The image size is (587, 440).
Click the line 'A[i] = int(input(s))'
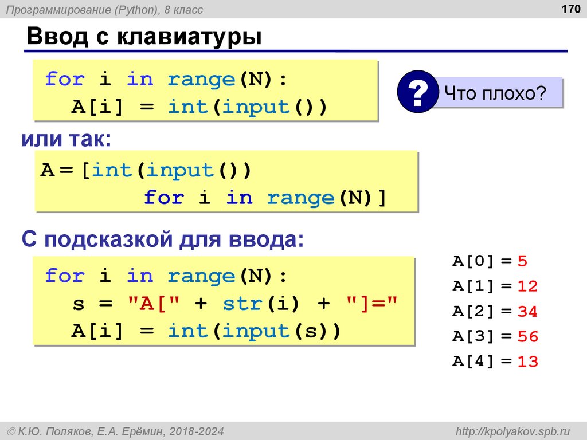(206, 331)
